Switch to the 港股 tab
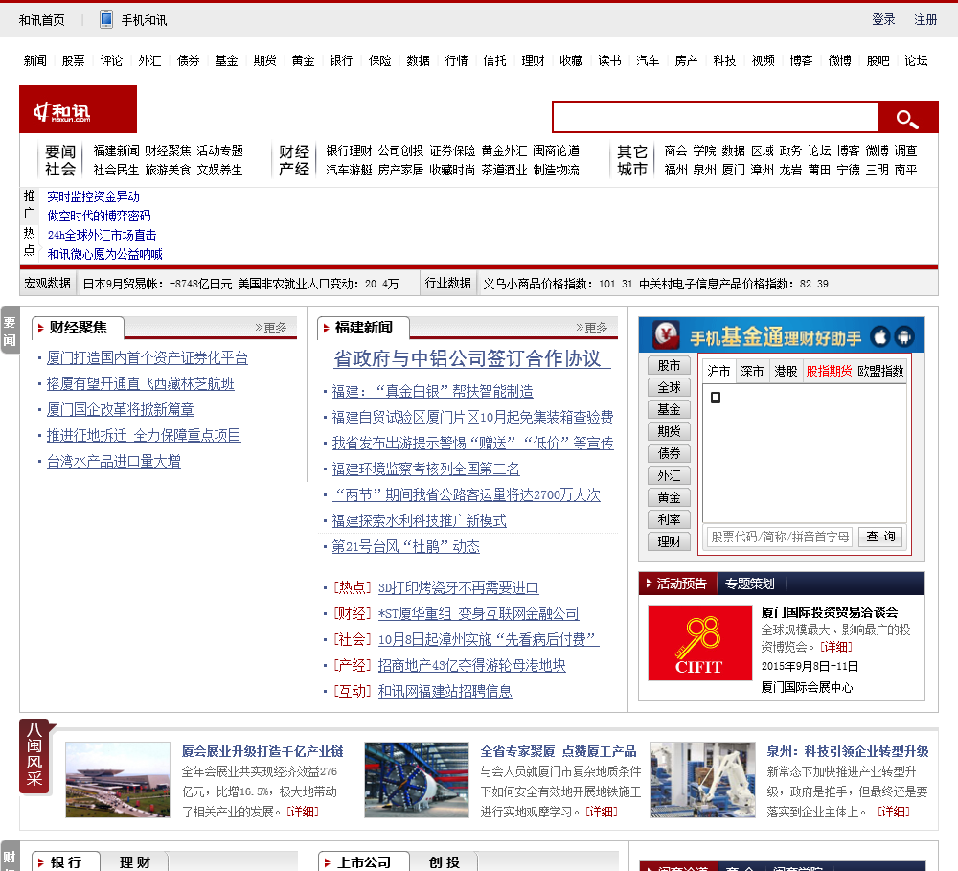The width and height of the screenshot is (958, 871). (x=786, y=371)
